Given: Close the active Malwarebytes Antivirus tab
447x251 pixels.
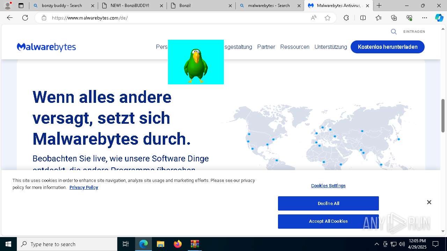Looking at the screenshot, I should 367,6.
